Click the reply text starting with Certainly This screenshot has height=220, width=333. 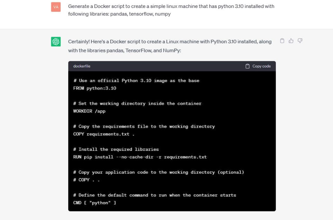[170, 46]
